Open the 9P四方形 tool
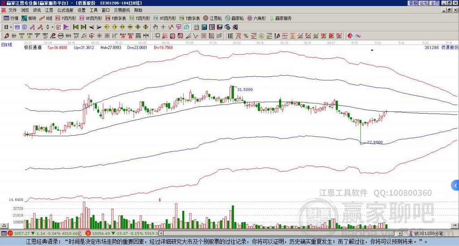This screenshot has width=459, height=246. coord(91,18)
